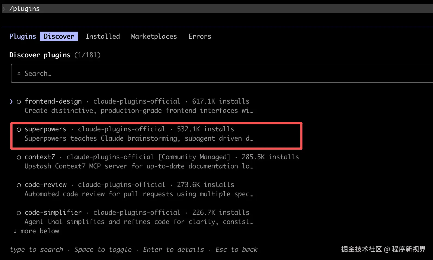Click the '285.5K installs' count
This screenshot has width=433, height=260.
[x=270, y=157]
